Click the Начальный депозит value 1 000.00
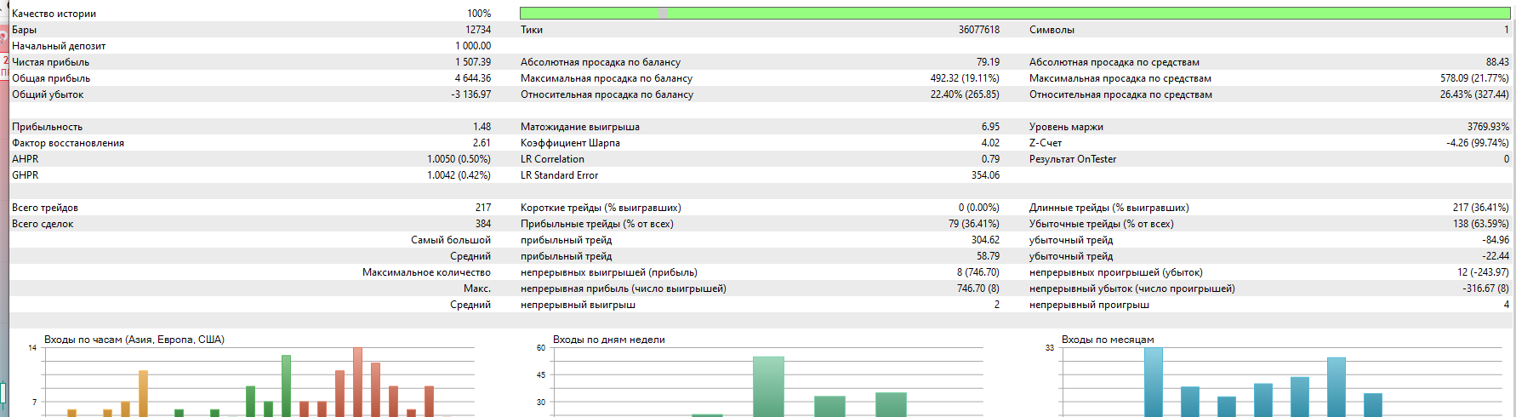The height and width of the screenshot is (417, 1516). (473, 46)
